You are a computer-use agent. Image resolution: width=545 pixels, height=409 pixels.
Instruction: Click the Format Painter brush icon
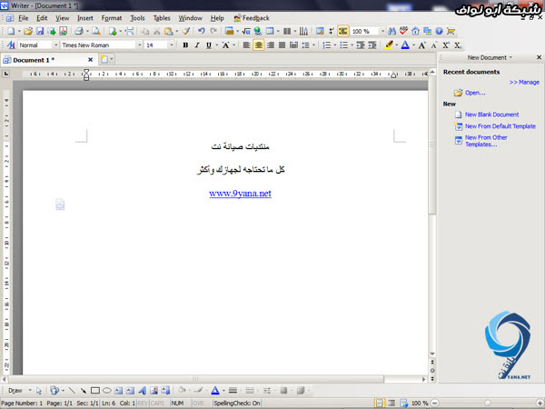tap(186, 31)
